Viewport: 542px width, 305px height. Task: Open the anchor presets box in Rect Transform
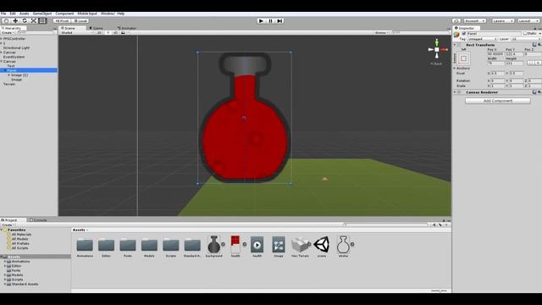pos(463,58)
